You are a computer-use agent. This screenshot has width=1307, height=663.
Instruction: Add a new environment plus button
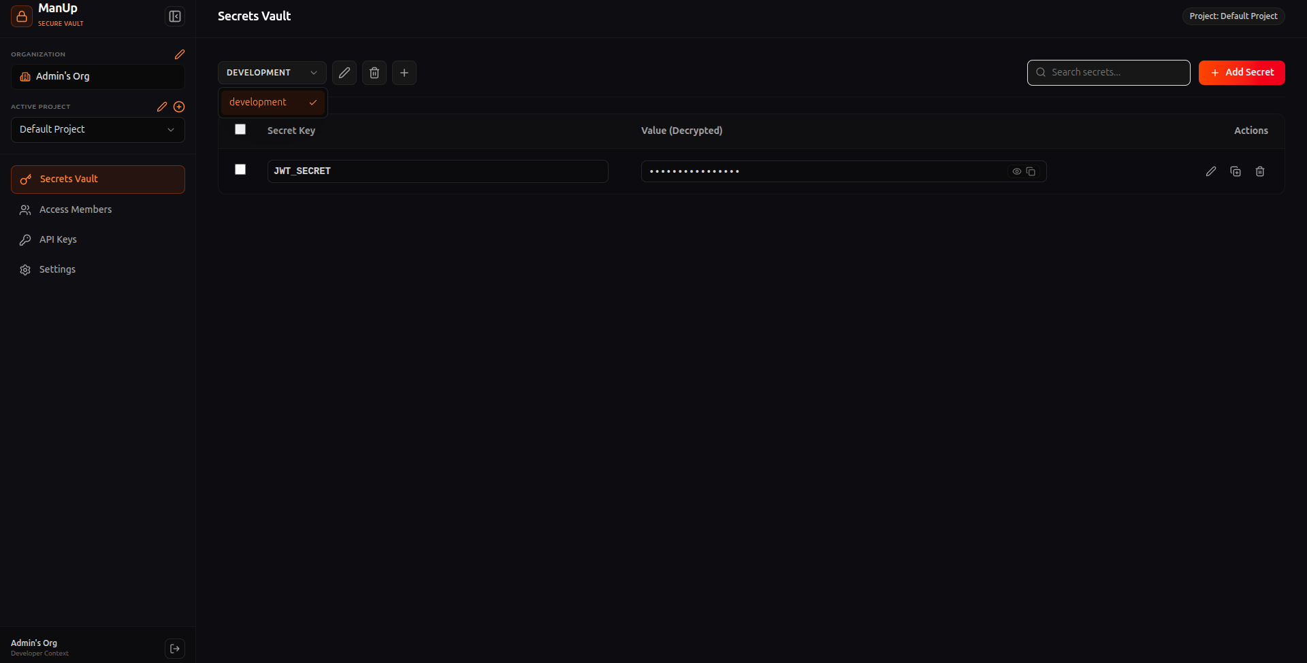(x=404, y=73)
